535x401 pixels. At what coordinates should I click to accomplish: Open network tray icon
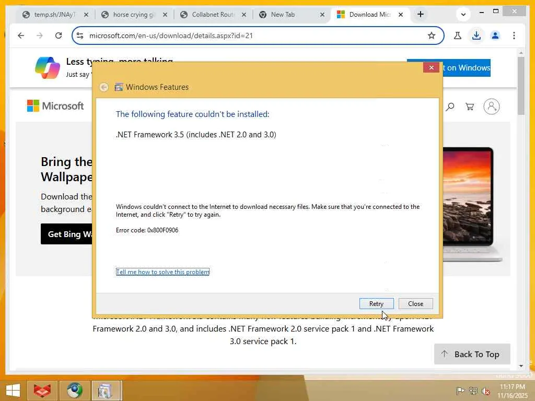point(473,391)
